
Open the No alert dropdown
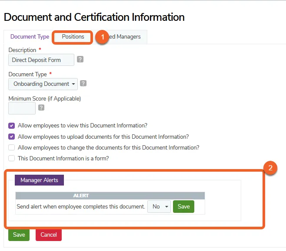click(x=159, y=206)
